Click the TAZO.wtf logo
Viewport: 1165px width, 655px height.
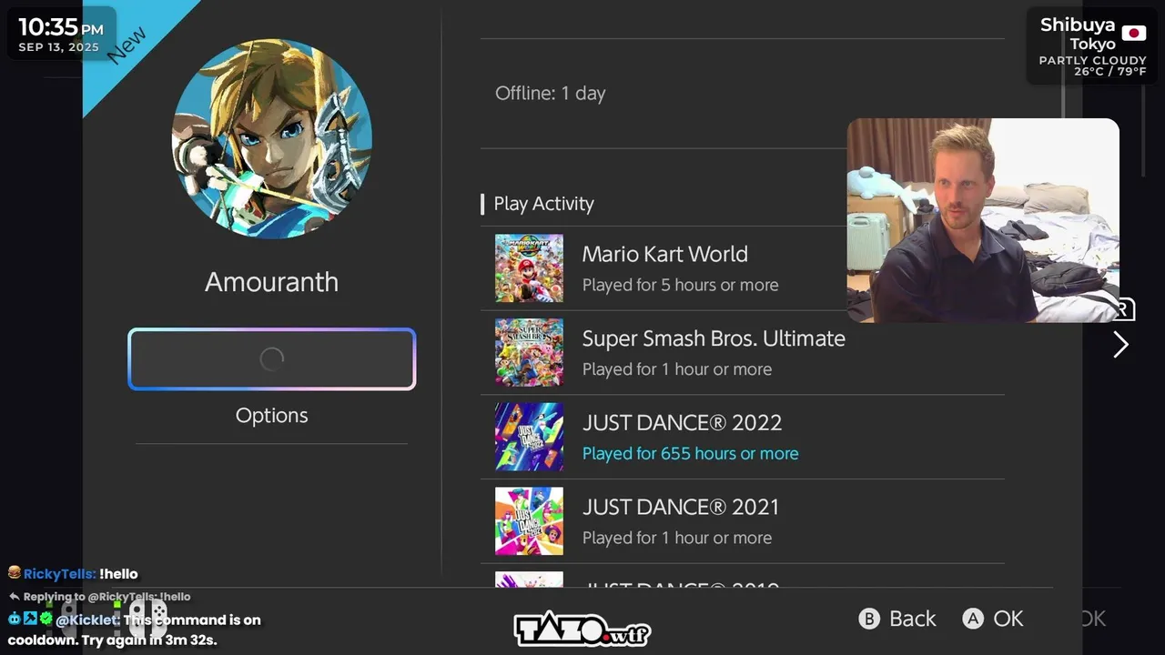(582, 629)
